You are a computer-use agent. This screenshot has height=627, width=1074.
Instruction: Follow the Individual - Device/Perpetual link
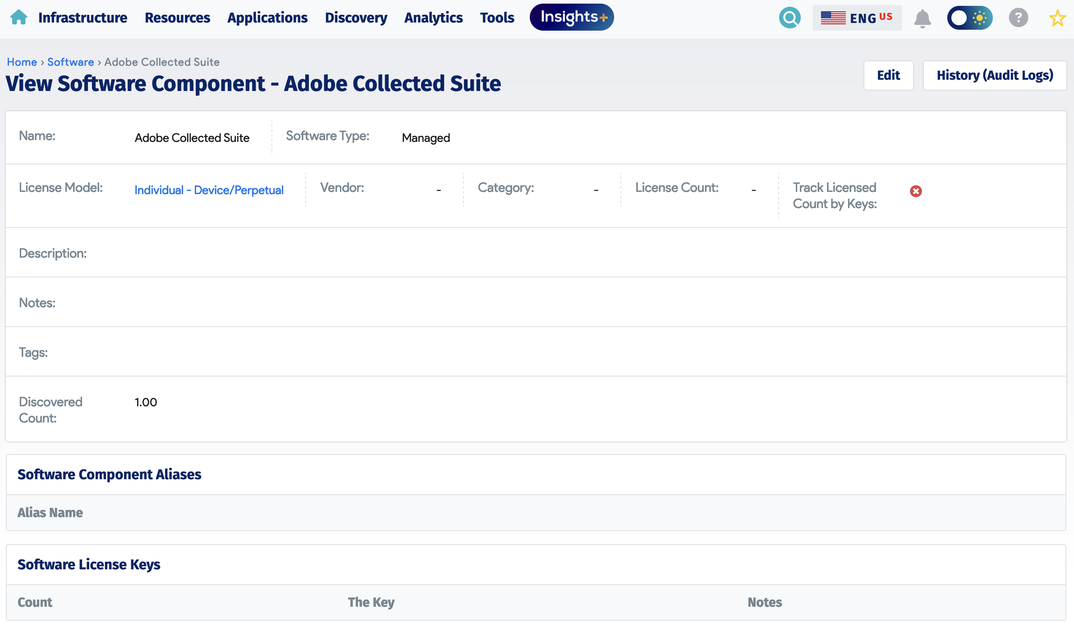pyautogui.click(x=209, y=190)
